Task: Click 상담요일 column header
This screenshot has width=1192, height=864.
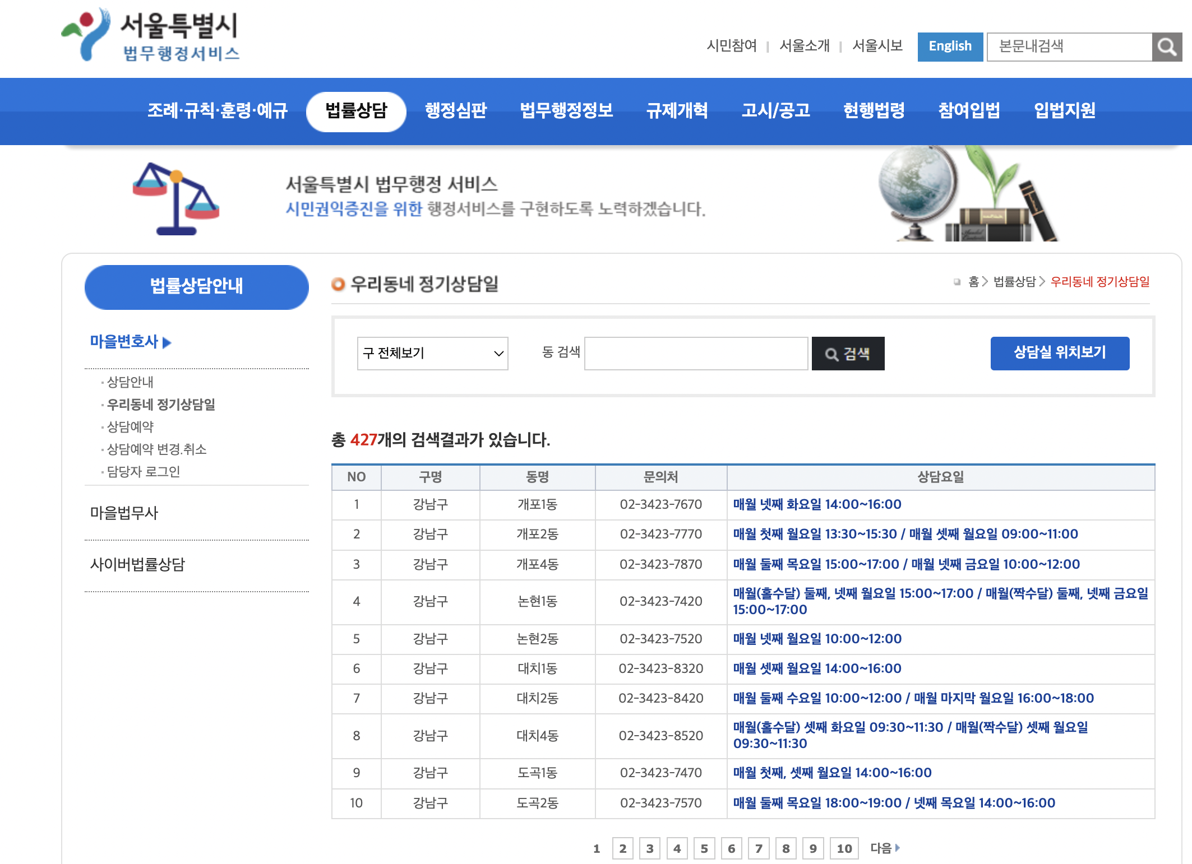Action: (940, 477)
